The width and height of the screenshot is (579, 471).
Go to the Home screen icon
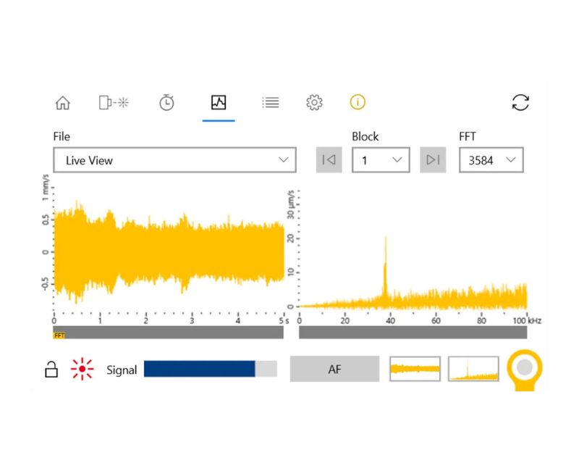(63, 103)
